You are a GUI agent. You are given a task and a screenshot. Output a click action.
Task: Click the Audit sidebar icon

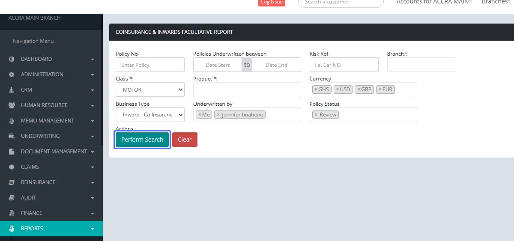point(12,198)
